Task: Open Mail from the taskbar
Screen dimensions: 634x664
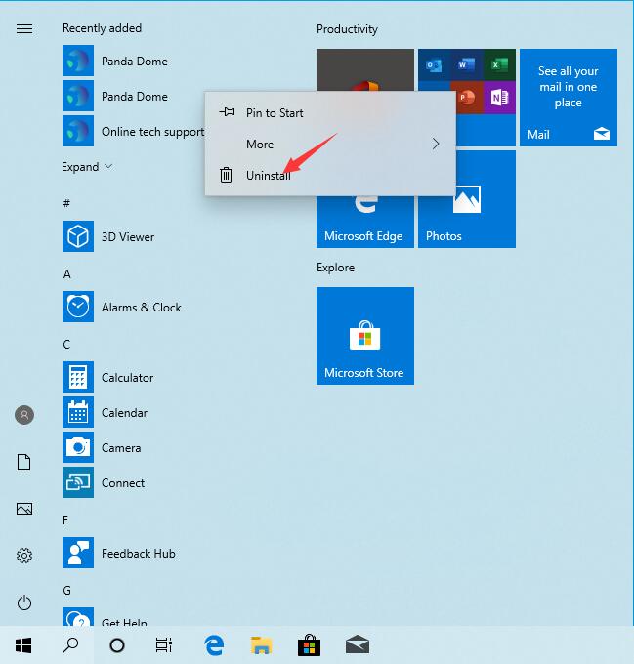Action: (357, 645)
